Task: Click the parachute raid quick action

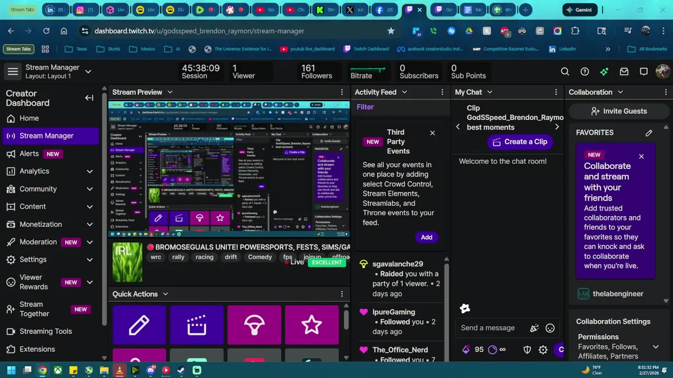Action: tap(254, 325)
